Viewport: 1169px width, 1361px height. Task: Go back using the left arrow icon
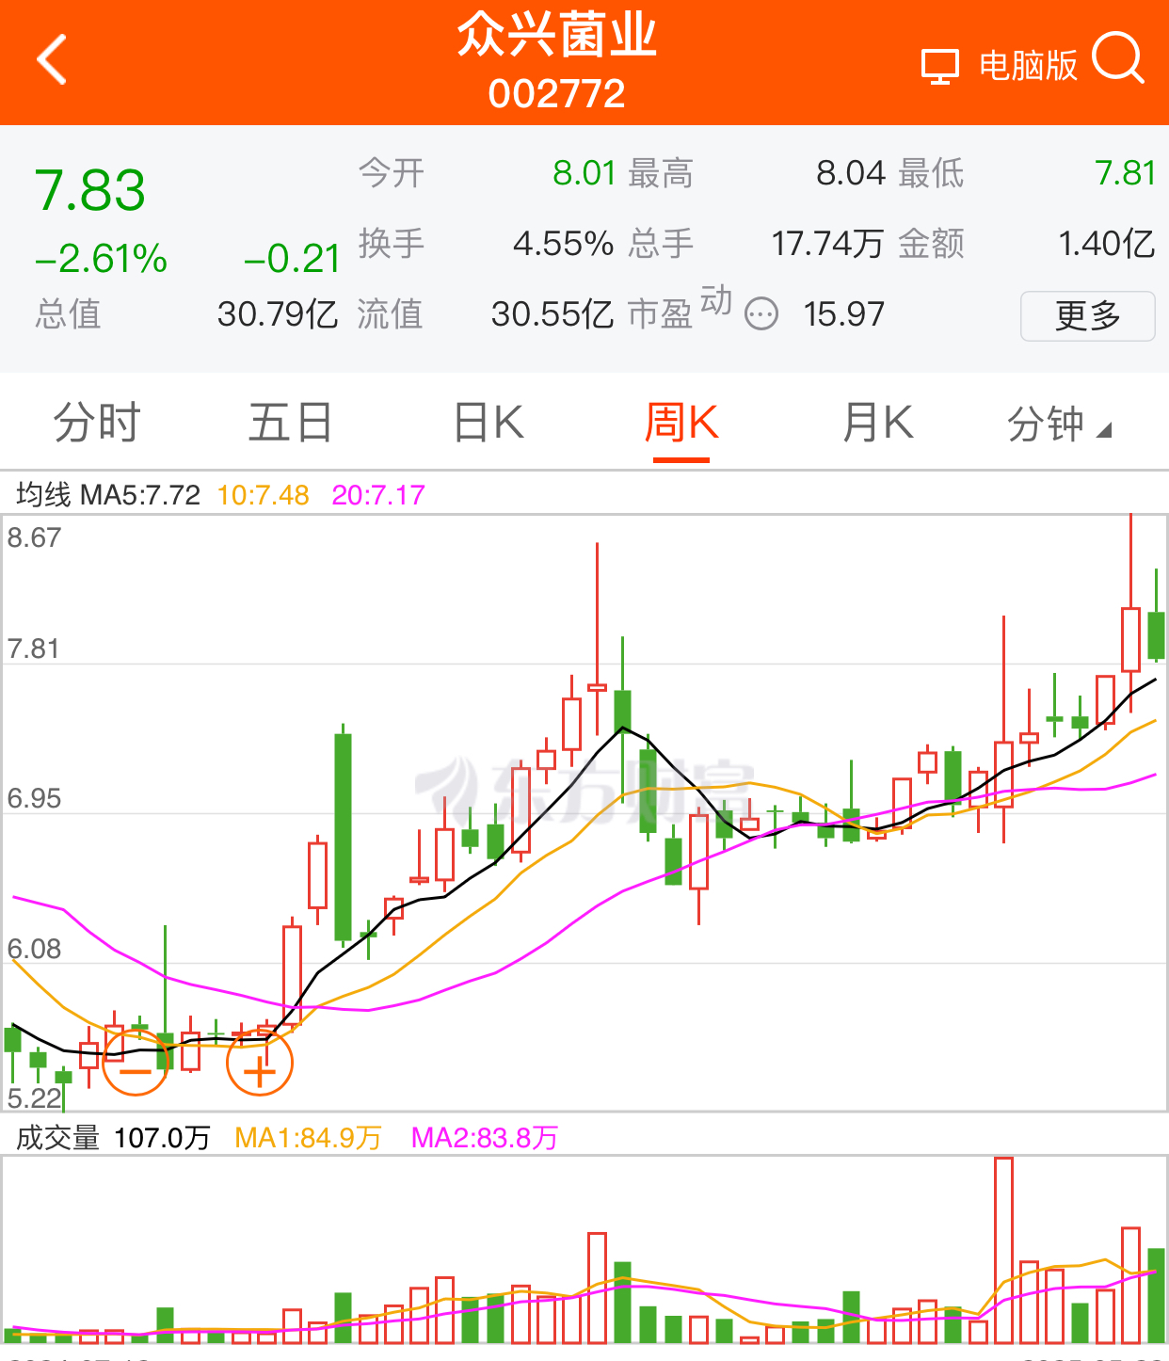coord(52,60)
